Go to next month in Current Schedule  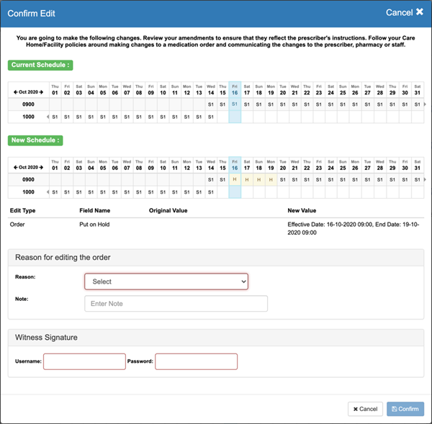(41, 91)
